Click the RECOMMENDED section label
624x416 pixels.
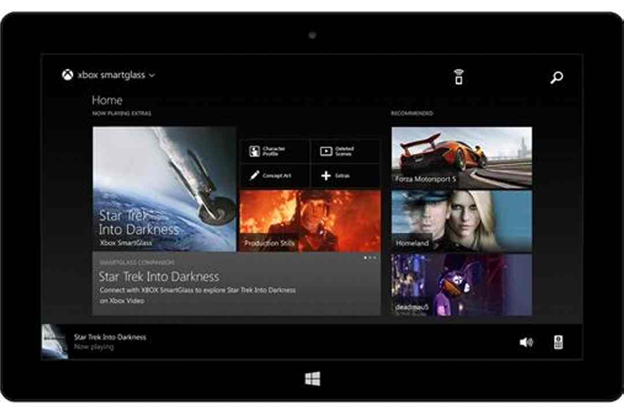pos(411,113)
